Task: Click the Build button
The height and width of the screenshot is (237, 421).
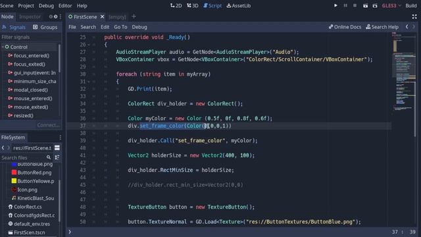Action: point(411,6)
